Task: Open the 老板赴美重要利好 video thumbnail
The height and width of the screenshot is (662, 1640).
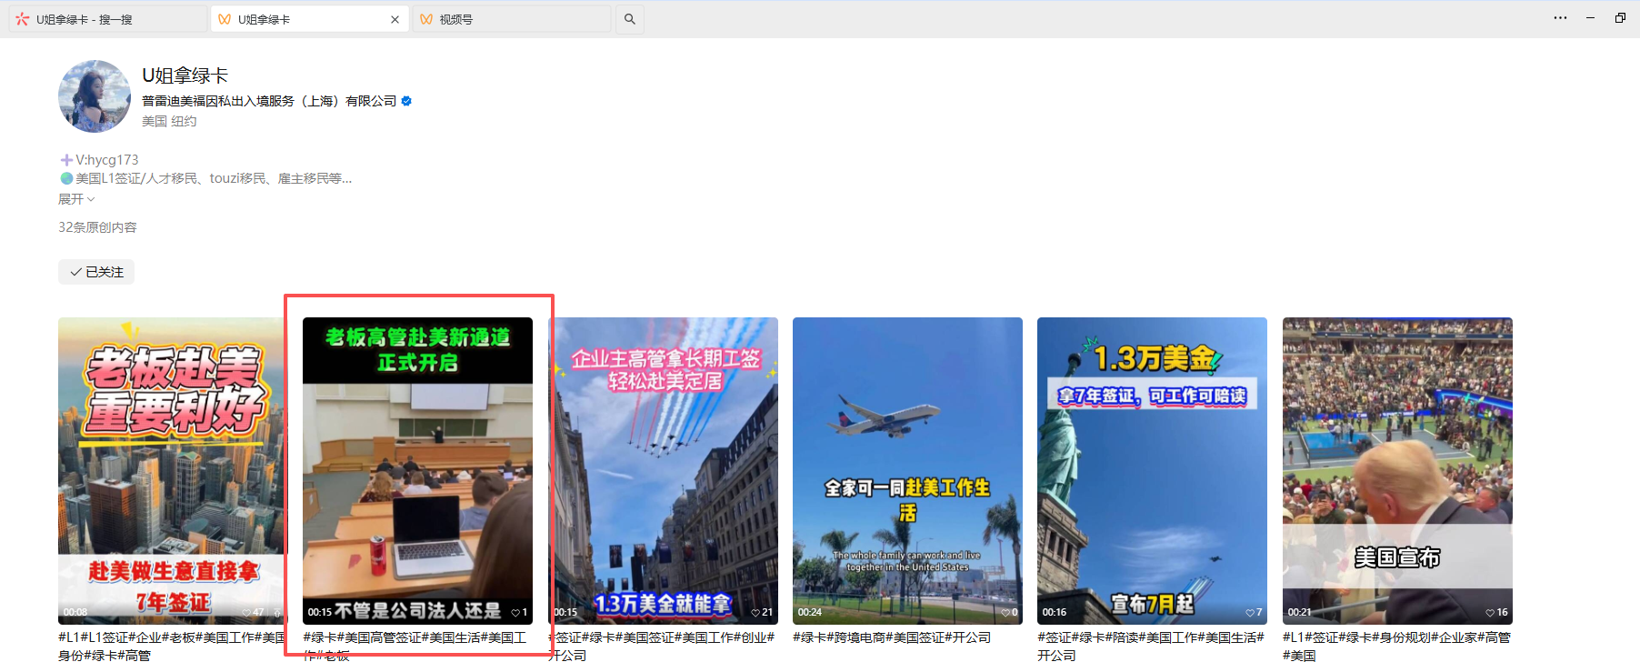Action: click(172, 470)
